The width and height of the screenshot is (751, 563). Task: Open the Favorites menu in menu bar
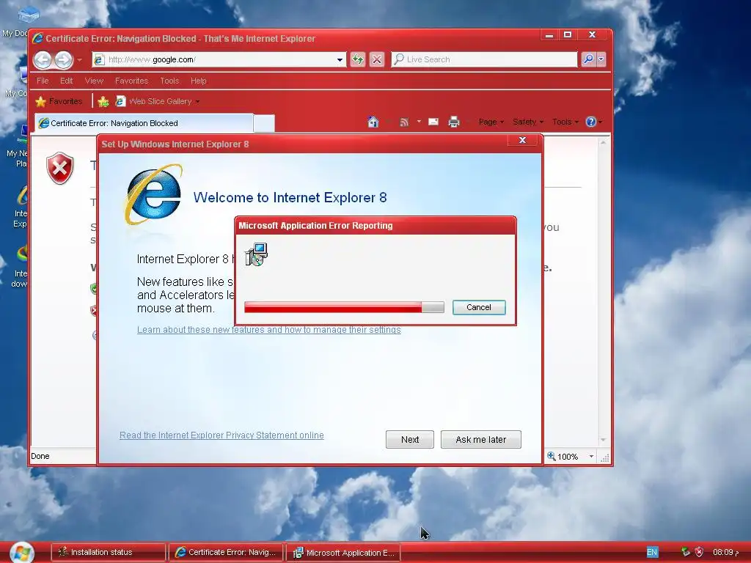pyautogui.click(x=132, y=81)
